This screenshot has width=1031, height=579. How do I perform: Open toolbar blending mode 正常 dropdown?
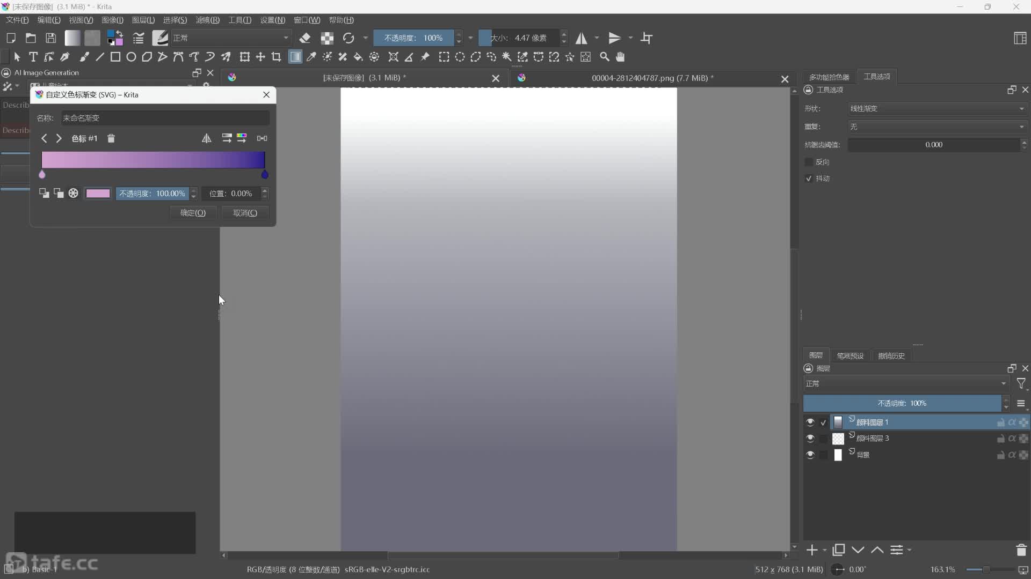point(230,38)
